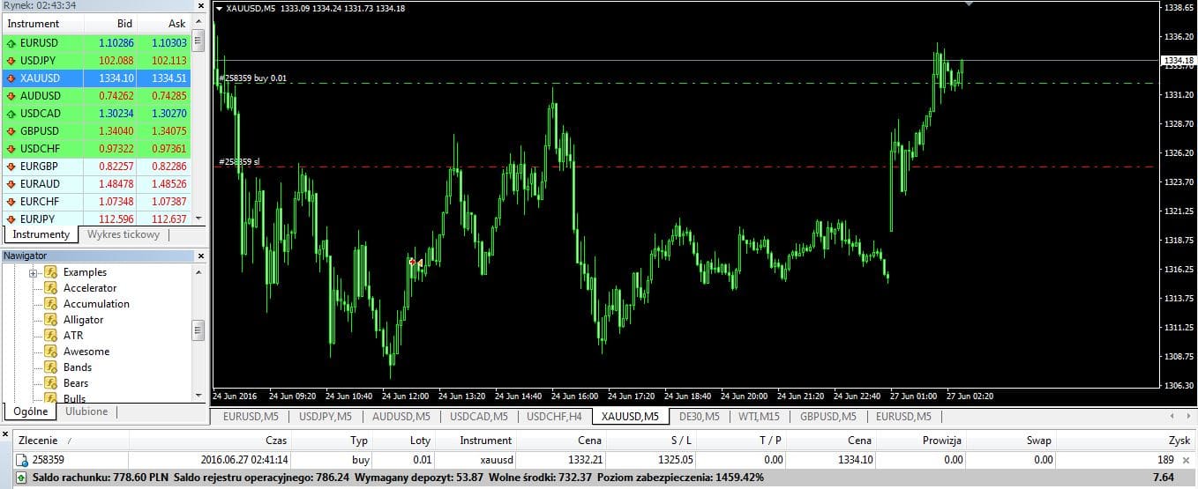1198x489 pixels.
Task: Select the ATR indicator icon
Action: coord(51,336)
